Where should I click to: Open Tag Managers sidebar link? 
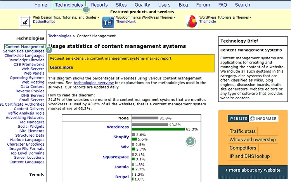coord(32,122)
